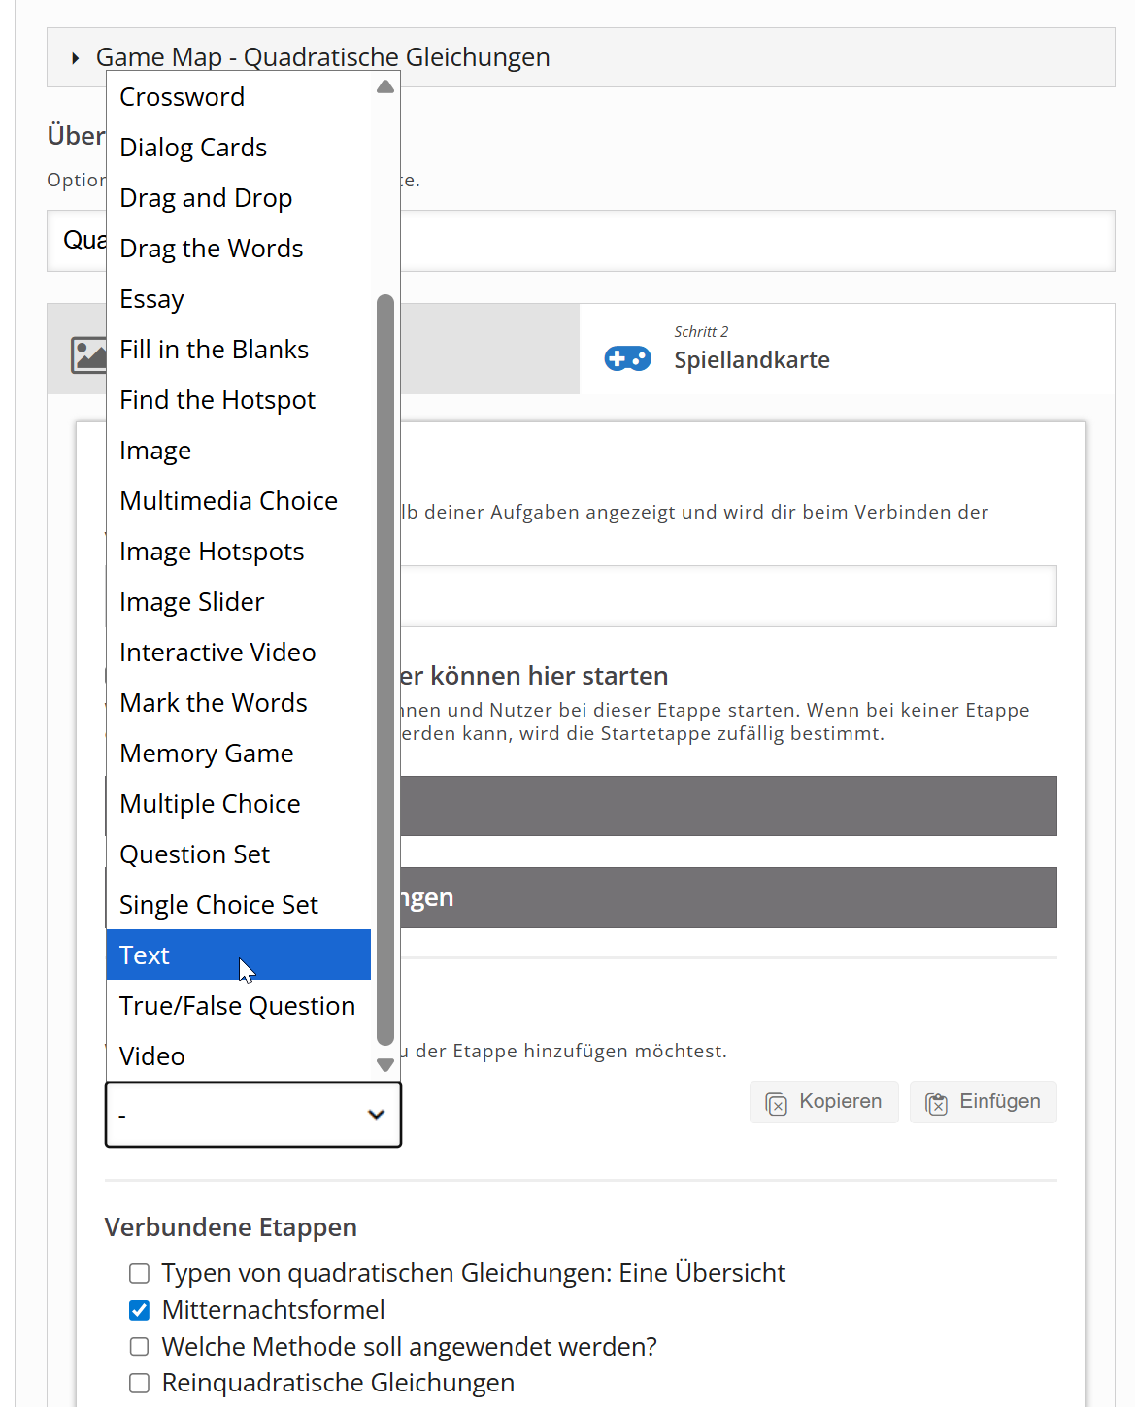The height and width of the screenshot is (1407, 1135).
Task: Click the gamepad icon beside Spiellandkarte
Action: click(627, 358)
